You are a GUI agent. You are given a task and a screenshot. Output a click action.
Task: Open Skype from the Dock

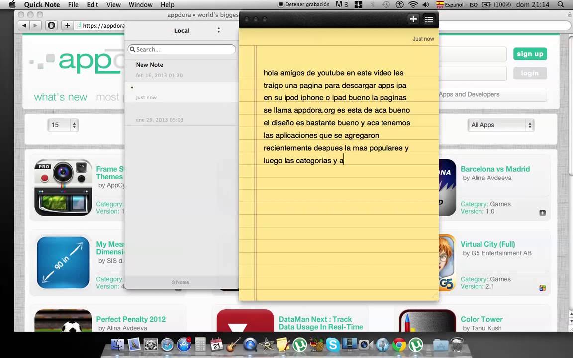333,345
